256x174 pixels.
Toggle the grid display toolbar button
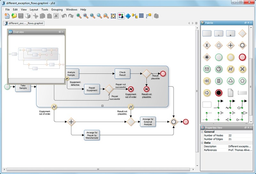pos(141,16)
